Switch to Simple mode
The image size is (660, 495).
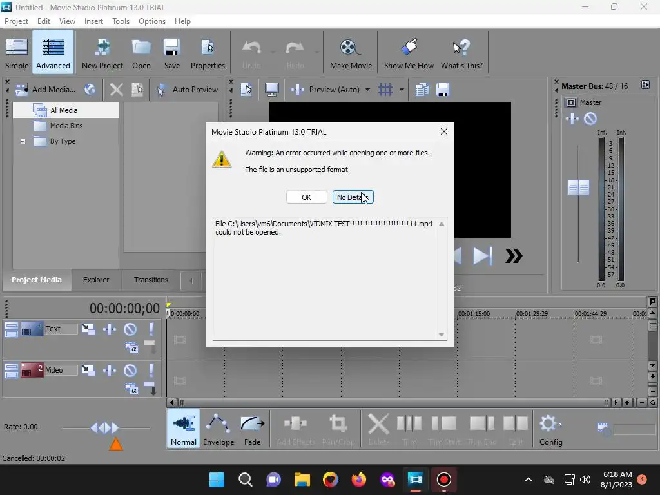16,53
